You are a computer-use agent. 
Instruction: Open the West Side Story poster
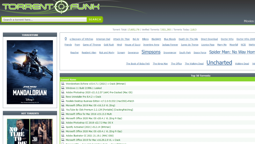pos(41,131)
